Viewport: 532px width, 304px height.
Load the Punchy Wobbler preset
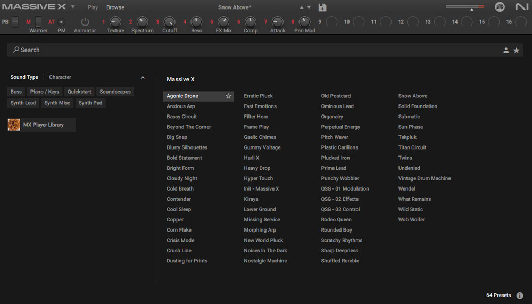(340, 178)
